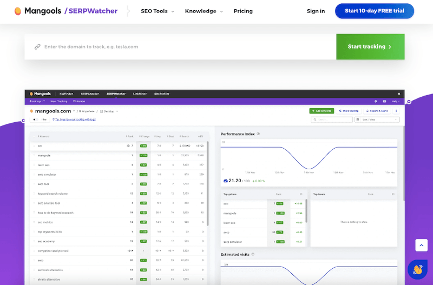Click the user account icon in dark bar

pyautogui.click(x=399, y=94)
